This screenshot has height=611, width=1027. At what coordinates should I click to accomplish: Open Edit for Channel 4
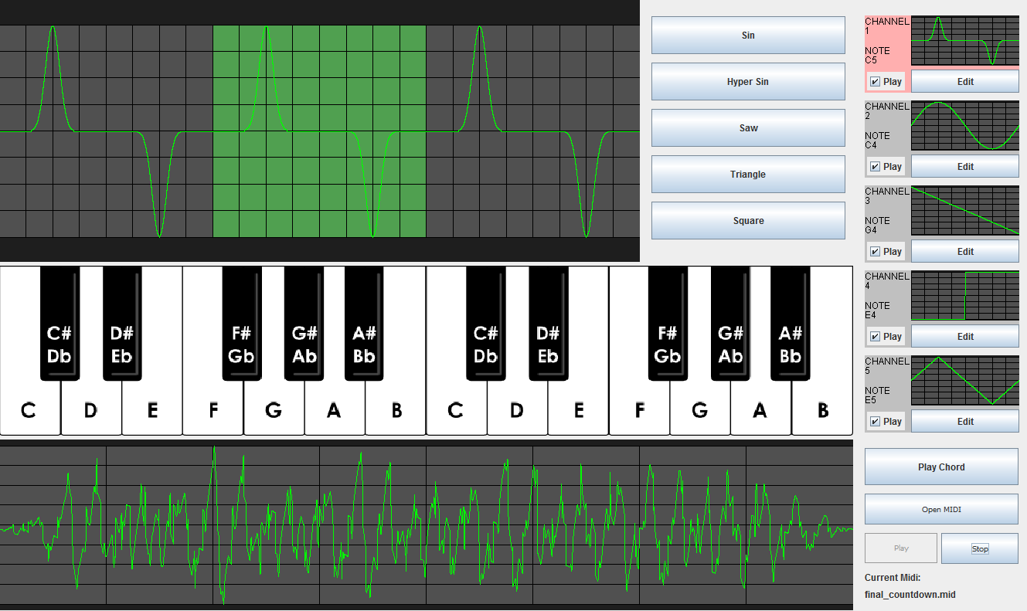pos(965,337)
